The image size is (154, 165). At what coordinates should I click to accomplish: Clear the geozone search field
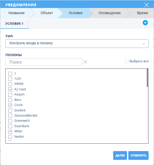[85, 62]
